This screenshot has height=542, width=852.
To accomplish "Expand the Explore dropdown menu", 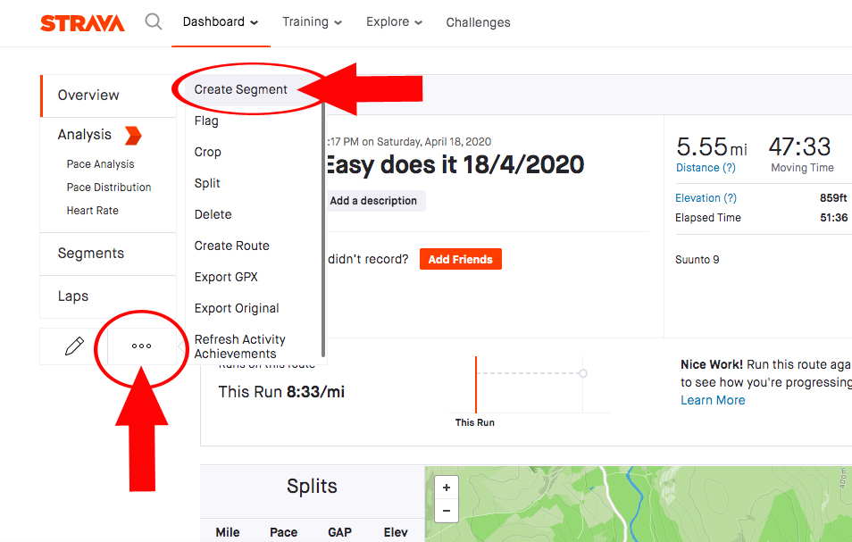I will [x=394, y=22].
